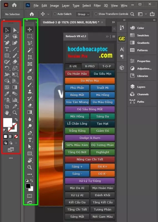
Task: Select Illustrator's Type tool
Action: pos(7,49)
